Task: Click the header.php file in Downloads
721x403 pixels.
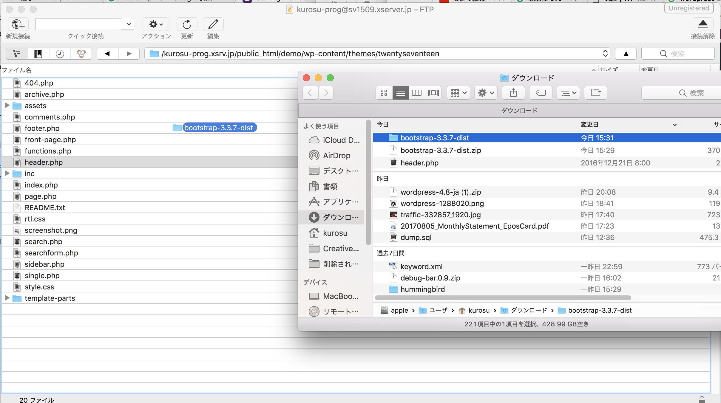Action: (x=420, y=162)
